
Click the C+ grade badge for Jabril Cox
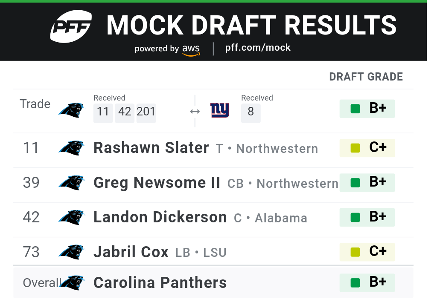[367, 252]
